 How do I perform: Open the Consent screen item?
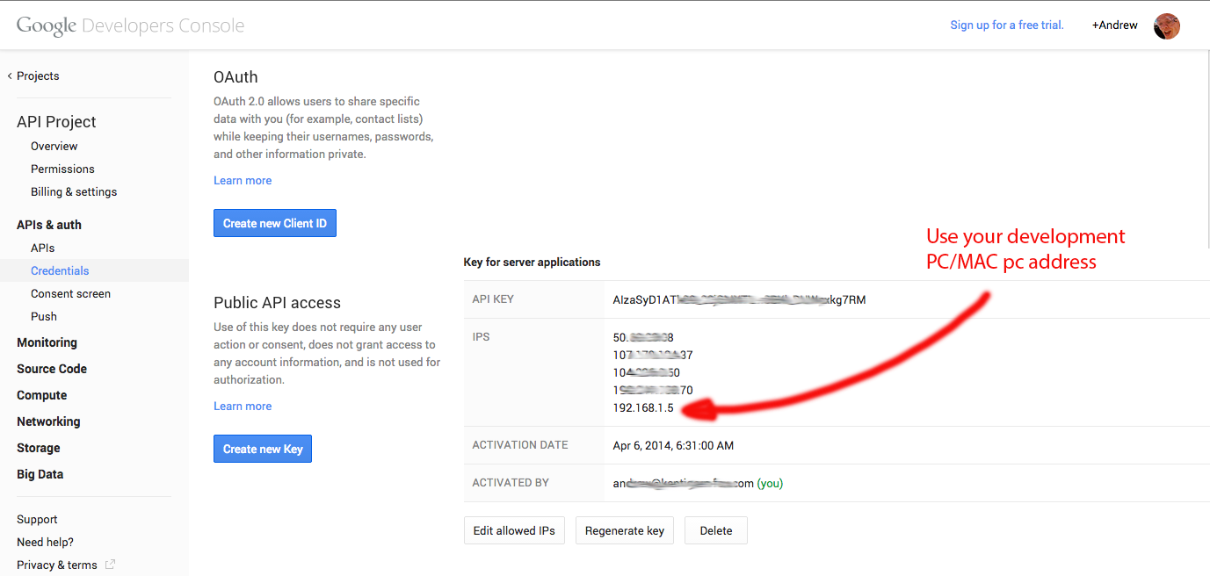pyautogui.click(x=70, y=293)
